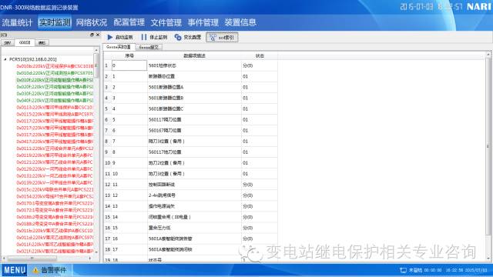
Task: Click the 启动监测 start monitoring button
Action: click(120, 37)
